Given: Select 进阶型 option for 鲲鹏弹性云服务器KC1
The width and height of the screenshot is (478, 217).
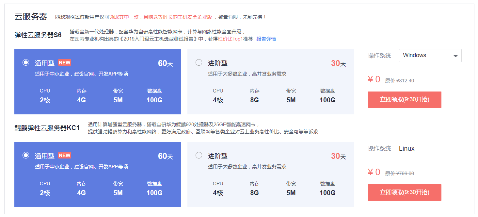Looking at the screenshot, I should tap(199, 155).
